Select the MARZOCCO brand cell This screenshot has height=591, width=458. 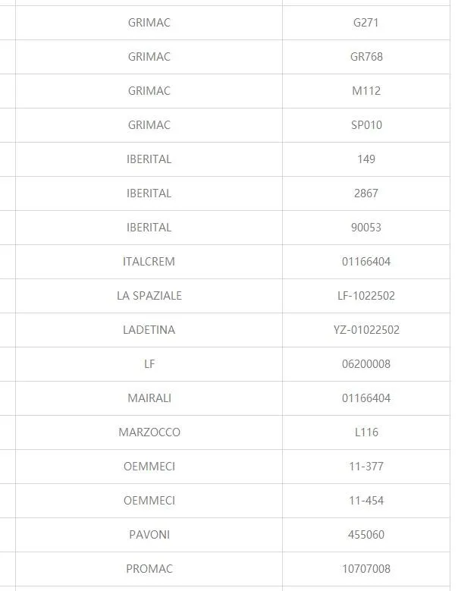coord(149,432)
